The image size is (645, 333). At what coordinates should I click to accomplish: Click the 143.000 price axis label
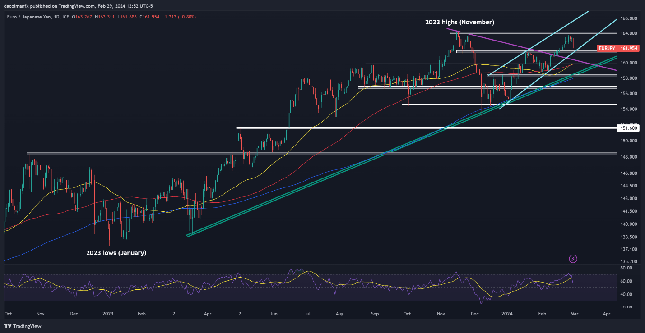coord(629,198)
